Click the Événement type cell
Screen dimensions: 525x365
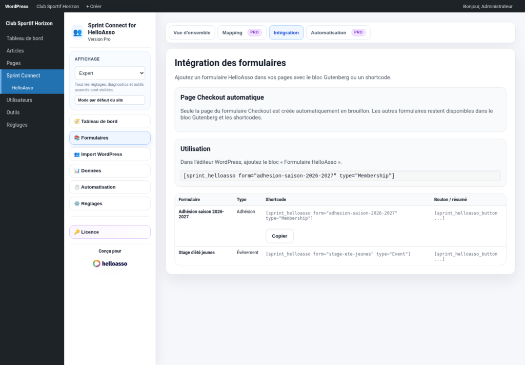(x=248, y=253)
